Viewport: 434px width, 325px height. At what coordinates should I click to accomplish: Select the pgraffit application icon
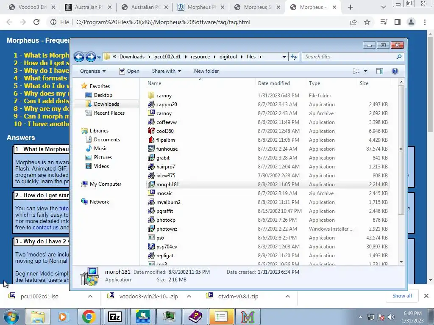pos(151,211)
